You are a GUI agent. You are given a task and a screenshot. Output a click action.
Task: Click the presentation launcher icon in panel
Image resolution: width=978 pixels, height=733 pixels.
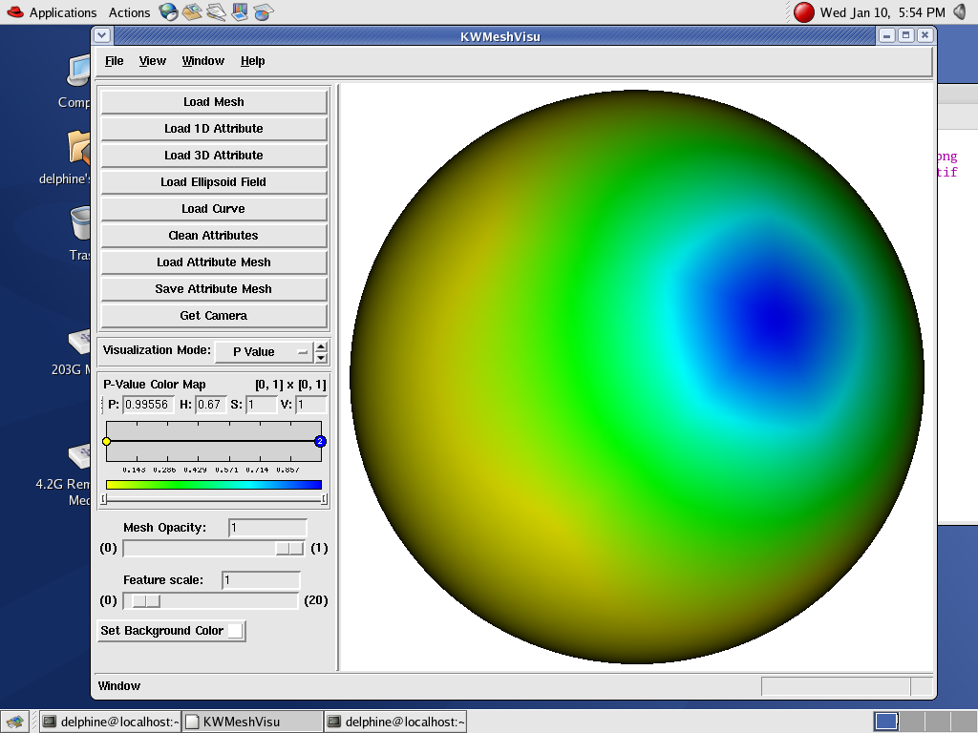point(240,12)
